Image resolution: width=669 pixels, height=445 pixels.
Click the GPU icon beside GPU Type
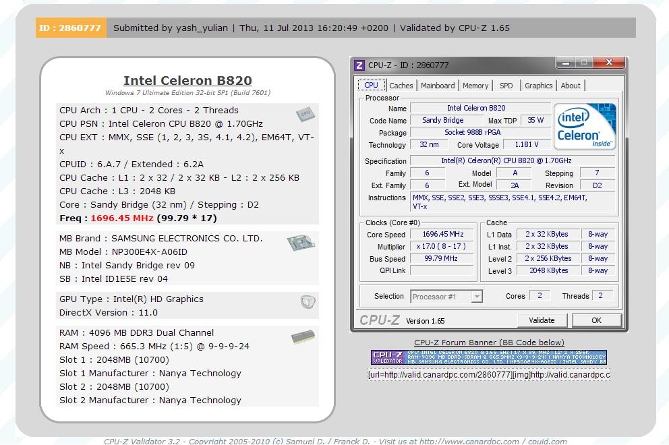(x=308, y=302)
